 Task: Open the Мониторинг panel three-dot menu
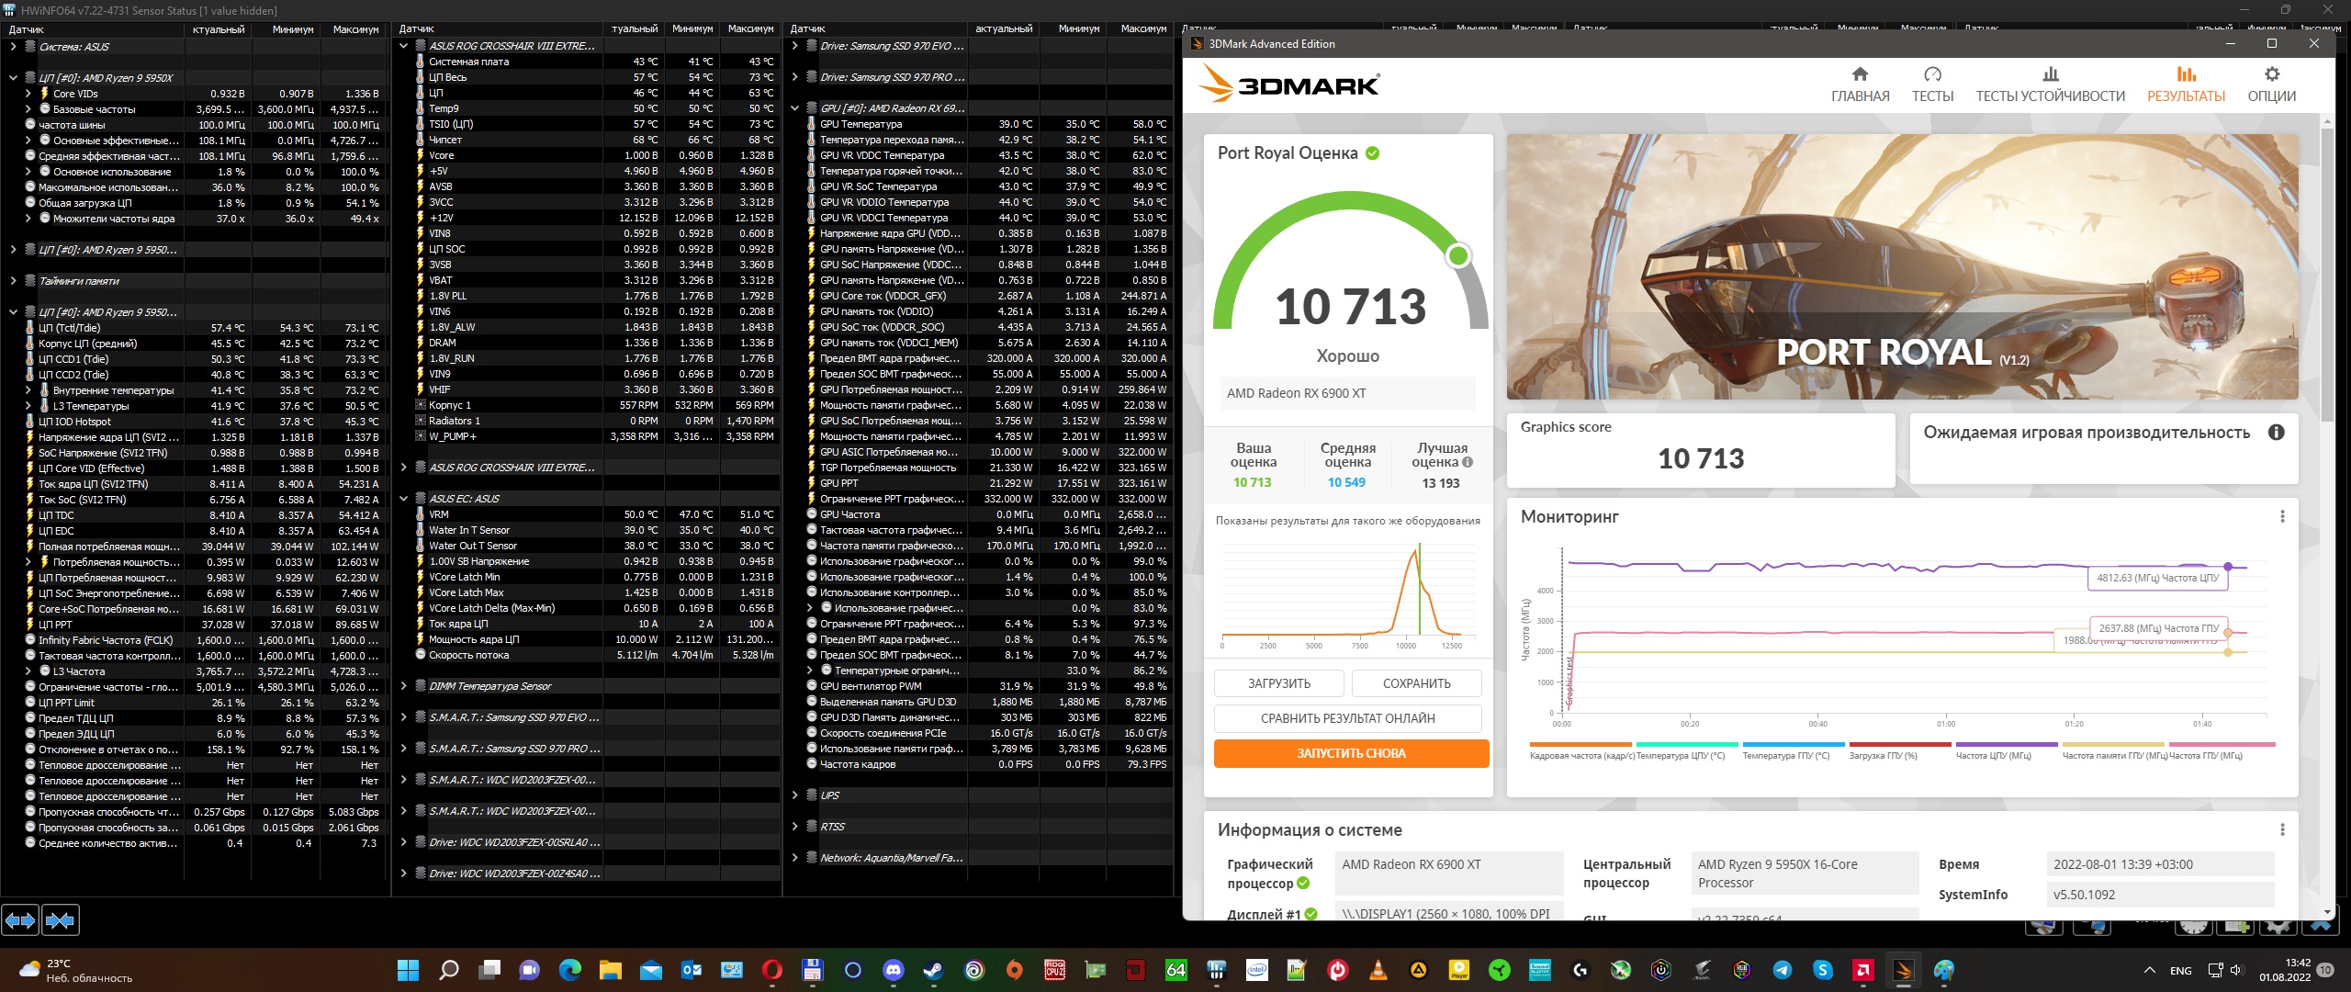[x=2282, y=517]
